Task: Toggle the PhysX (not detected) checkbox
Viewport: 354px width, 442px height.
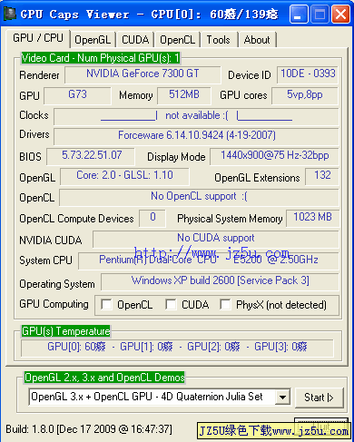Action: [x=225, y=304]
